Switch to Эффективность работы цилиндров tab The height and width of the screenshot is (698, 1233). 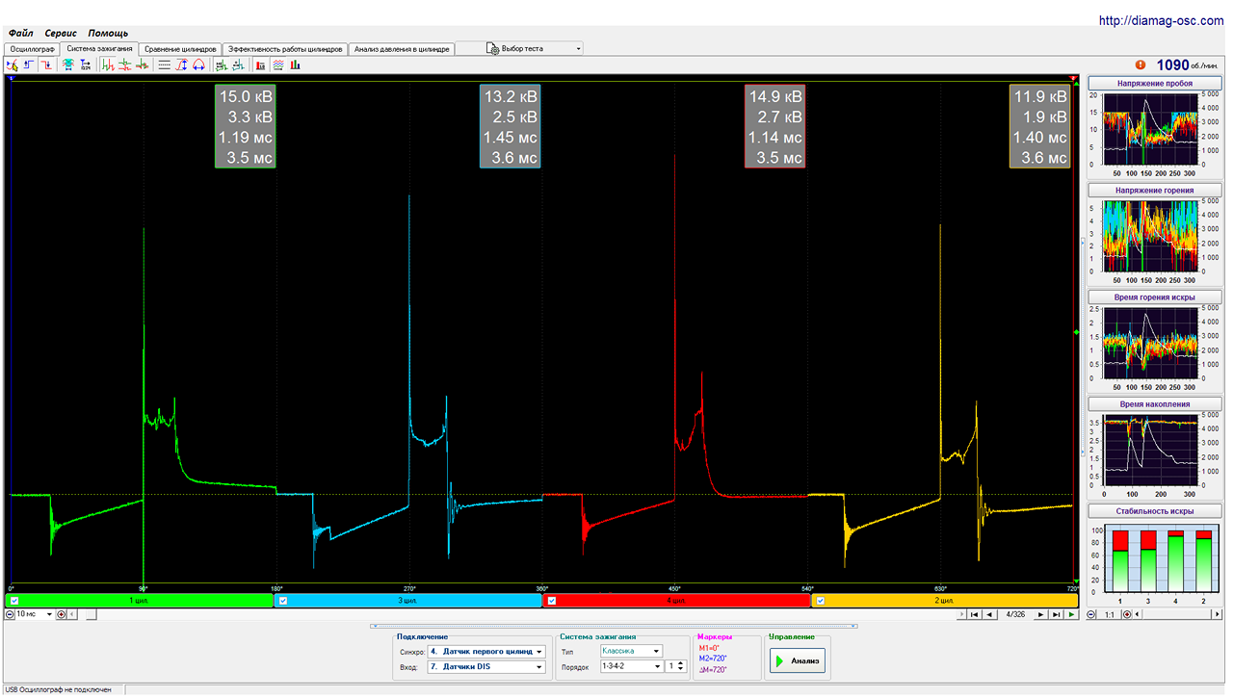[x=285, y=48]
